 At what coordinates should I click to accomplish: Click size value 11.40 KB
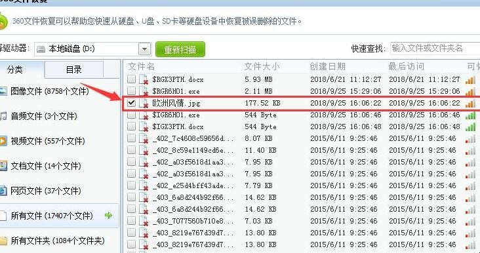point(260,150)
